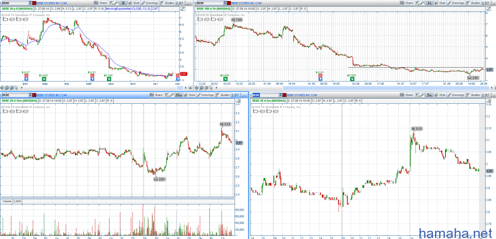Click Share button on bottom-right 5m chart
Viewport: 496px width, 239px height.
(x=408, y=95)
